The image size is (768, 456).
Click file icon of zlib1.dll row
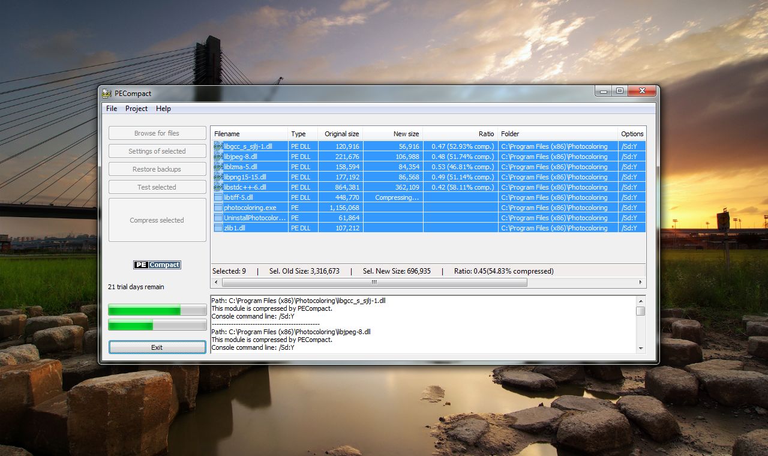click(218, 227)
